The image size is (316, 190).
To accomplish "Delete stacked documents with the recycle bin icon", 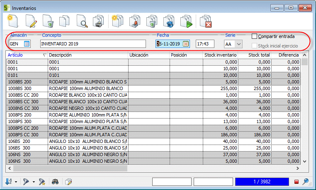I will [x=151, y=21].
